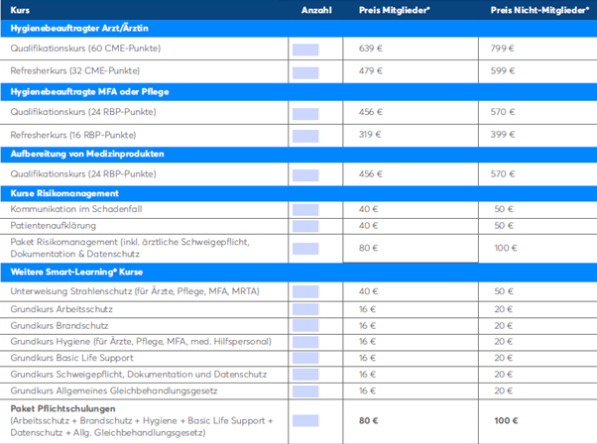Click non-member price '599 €'
This screenshot has height=444, width=597.
(x=502, y=70)
